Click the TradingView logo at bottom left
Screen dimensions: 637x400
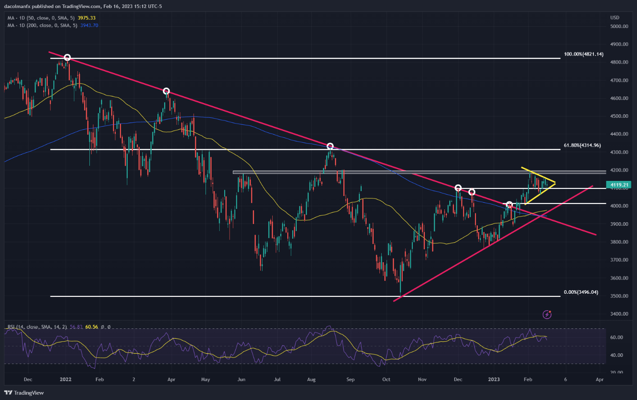point(24,393)
